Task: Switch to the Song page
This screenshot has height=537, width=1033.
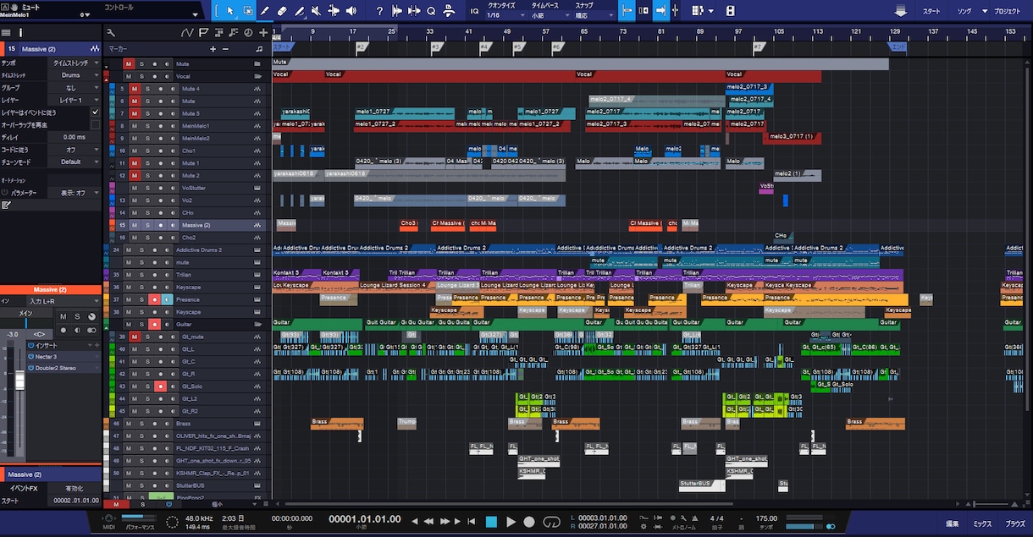Action: point(964,12)
